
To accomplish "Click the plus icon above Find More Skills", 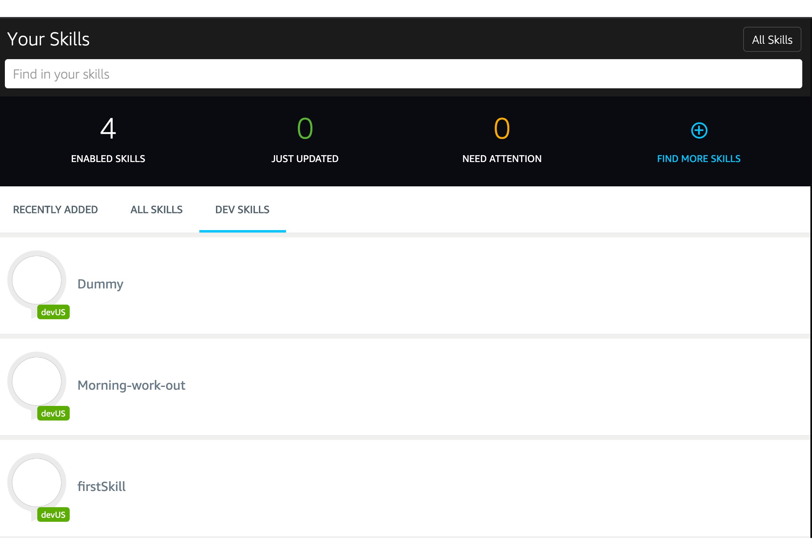I will (x=699, y=130).
